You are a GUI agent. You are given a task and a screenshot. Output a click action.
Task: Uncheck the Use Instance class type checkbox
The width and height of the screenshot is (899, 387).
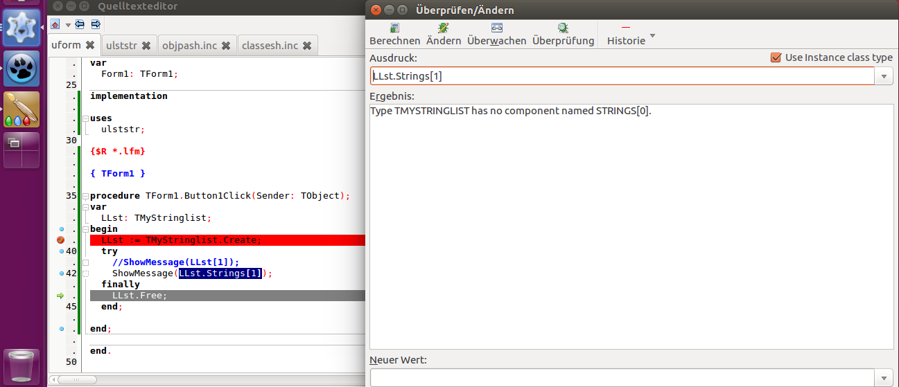click(776, 57)
